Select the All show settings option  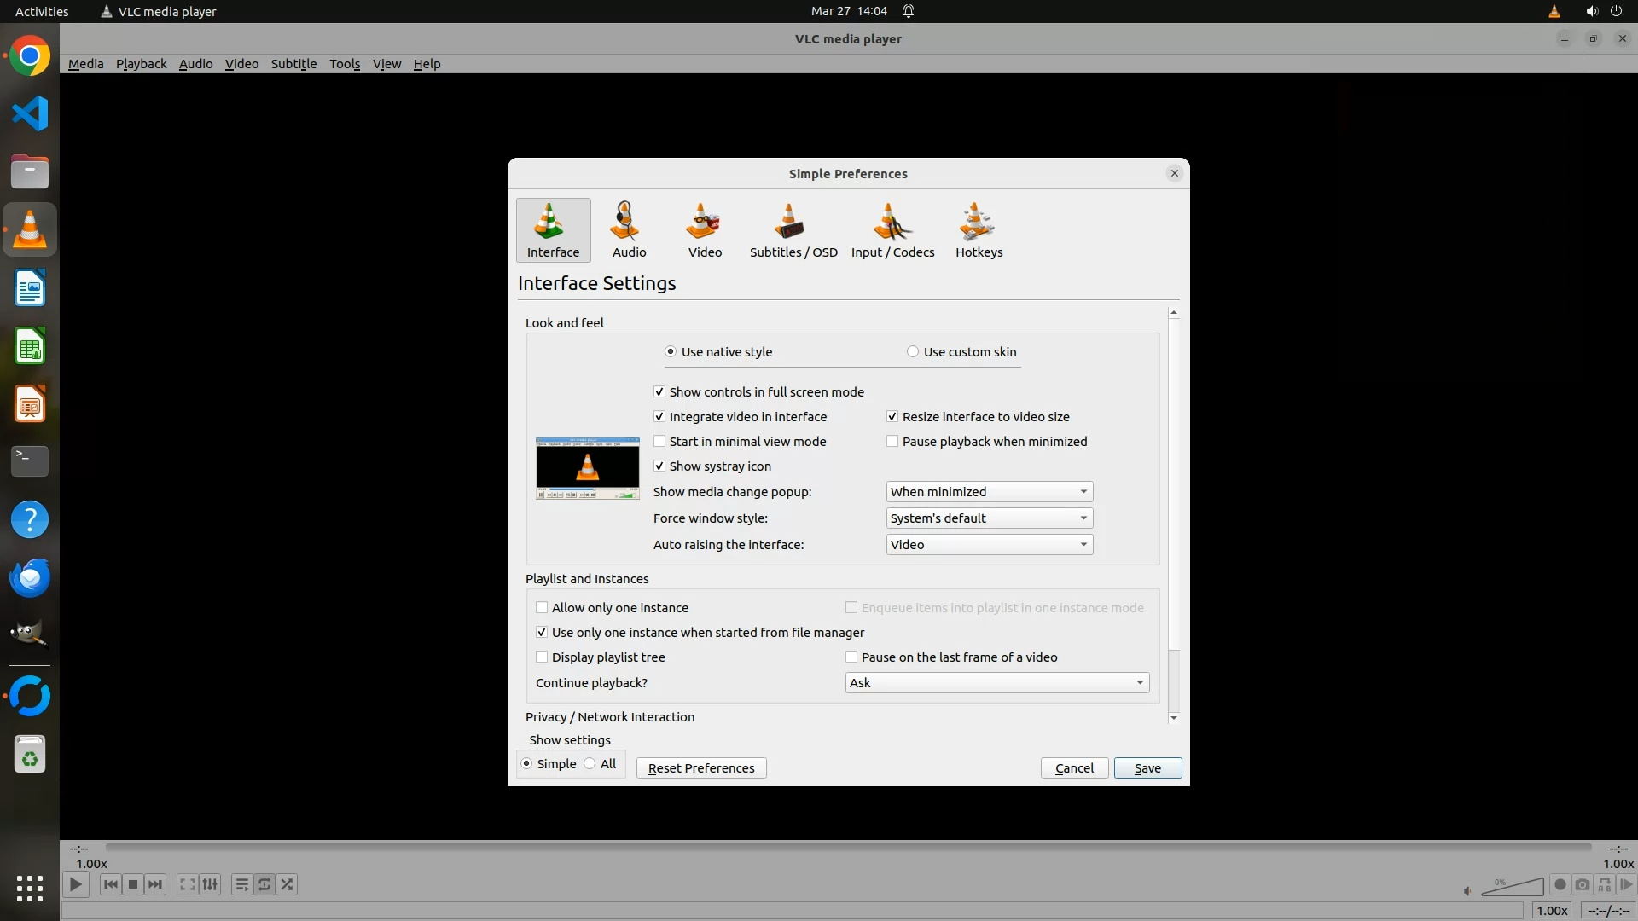[x=590, y=764]
